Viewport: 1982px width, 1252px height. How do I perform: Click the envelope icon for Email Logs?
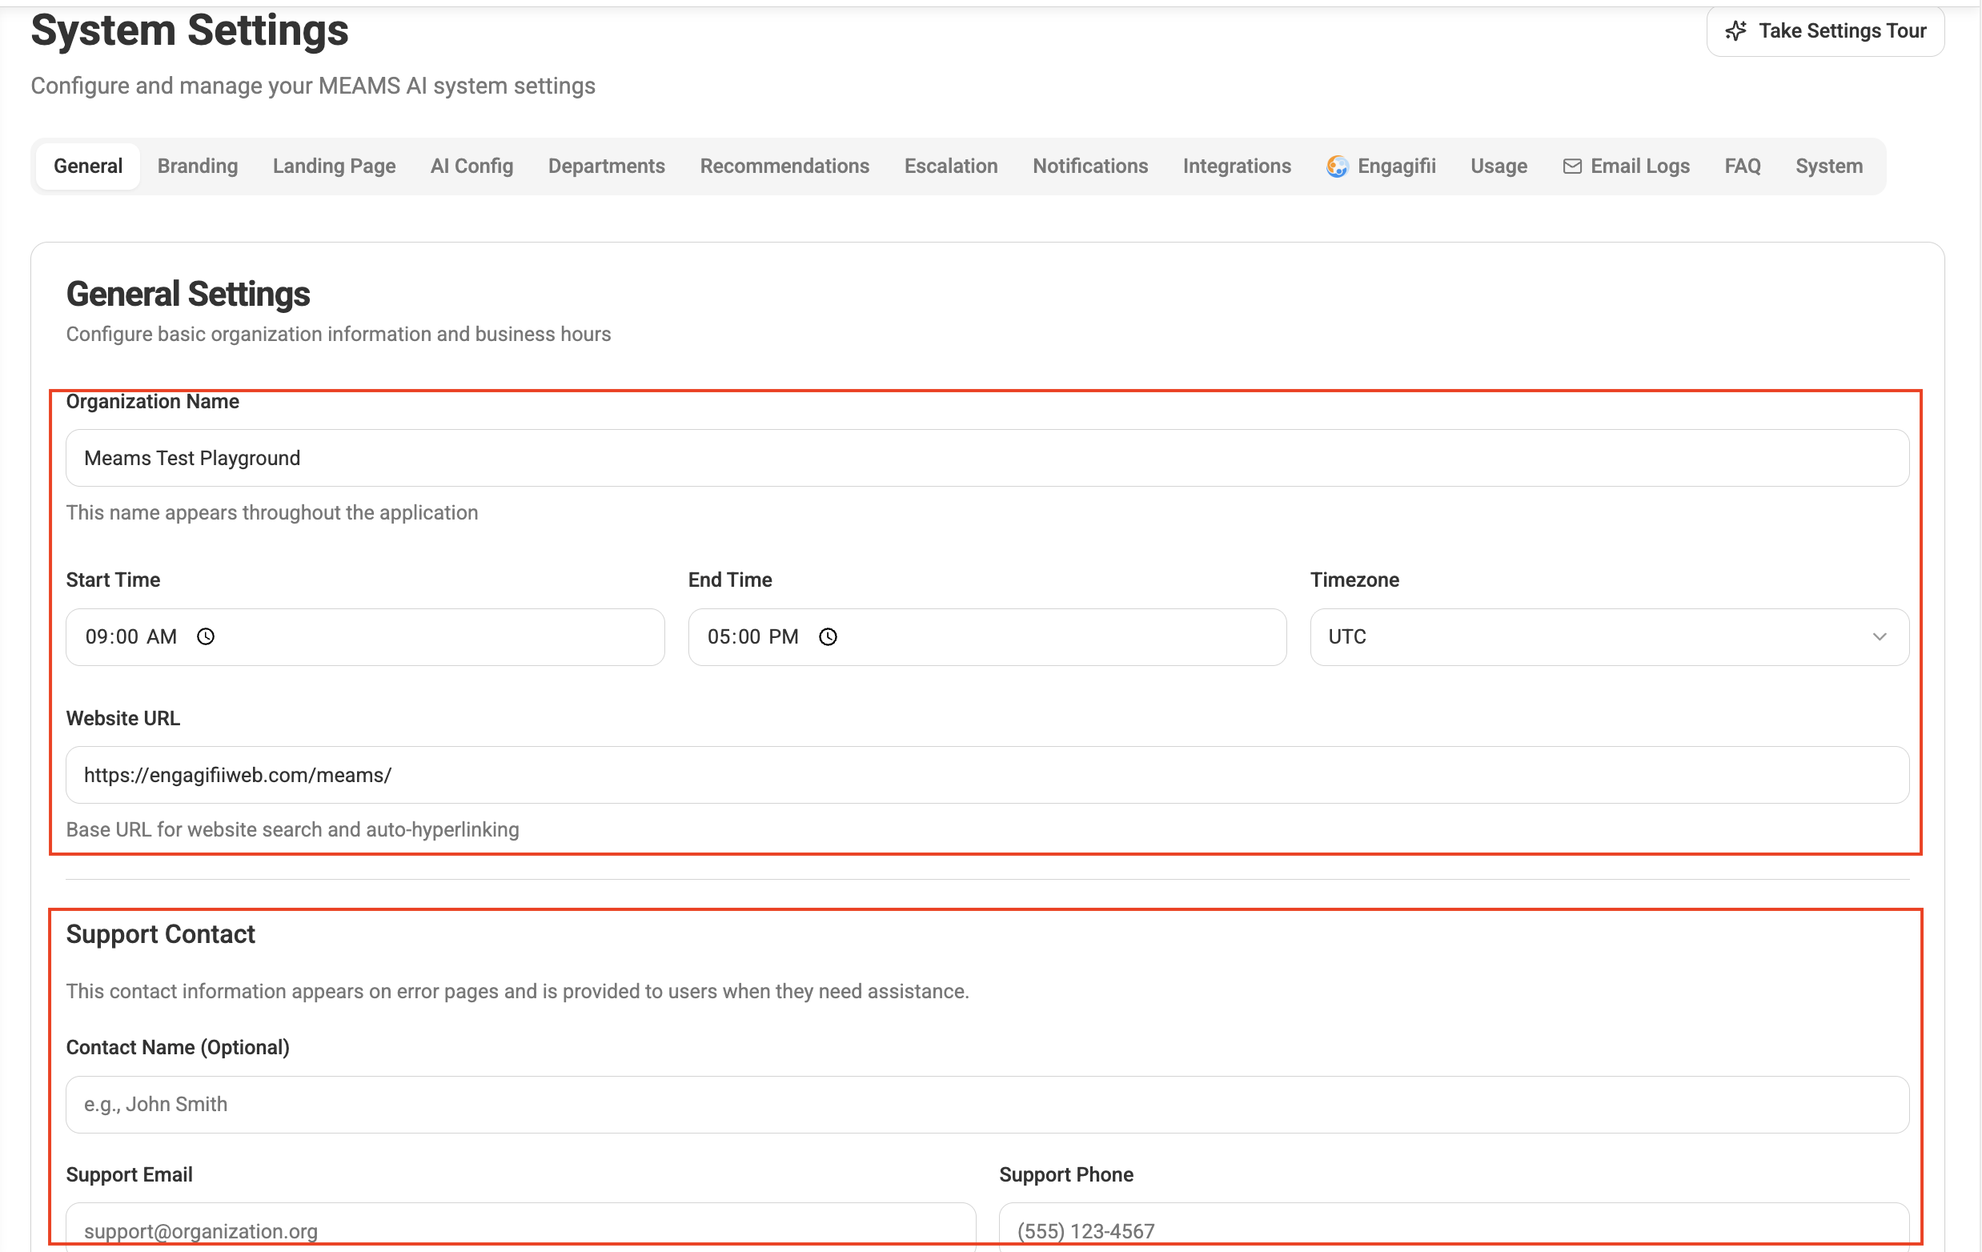click(1572, 167)
